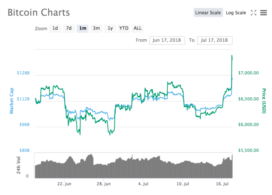The height and width of the screenshot is (195, 272).
Task: Click the To date field
Action: pyautogui.click(x=214, y=40)
